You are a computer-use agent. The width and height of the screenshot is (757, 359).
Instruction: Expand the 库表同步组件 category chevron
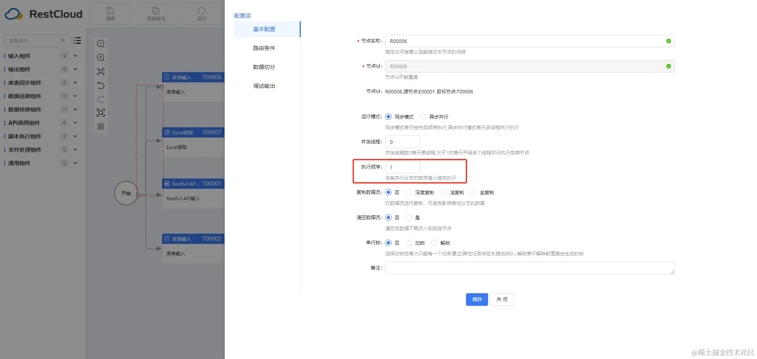click(x=75, y=83)
